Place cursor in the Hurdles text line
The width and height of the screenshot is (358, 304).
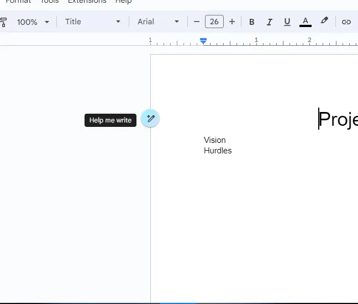(x=218, y=151)
